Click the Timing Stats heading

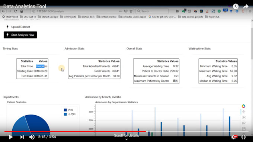(10, 49)
